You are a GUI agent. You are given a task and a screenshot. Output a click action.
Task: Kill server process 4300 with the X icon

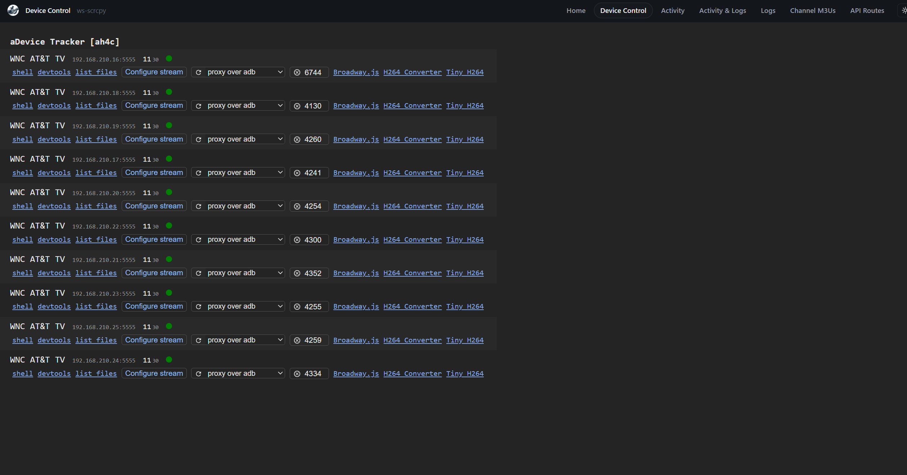pos(297,240)
